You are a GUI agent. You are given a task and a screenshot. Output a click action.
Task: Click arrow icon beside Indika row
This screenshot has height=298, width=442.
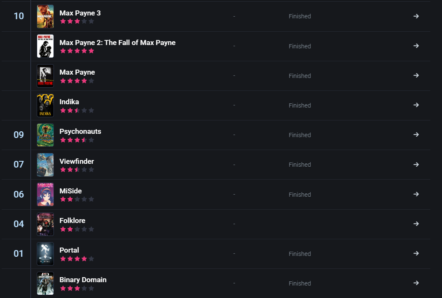tap(416, 105)
